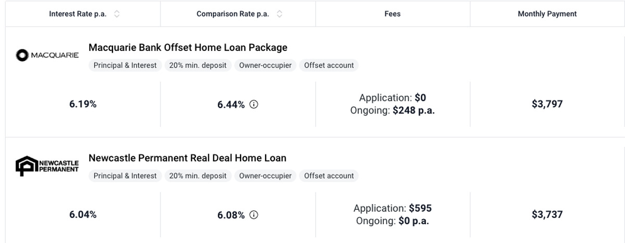Click Macquarie's 20% min. deposit tag
This screenshot has height=243, width=625.
point(198,66)
